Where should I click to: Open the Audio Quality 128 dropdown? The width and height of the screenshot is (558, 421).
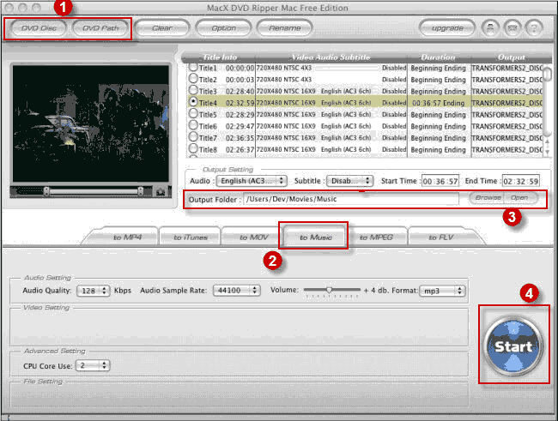pos(94,291)
